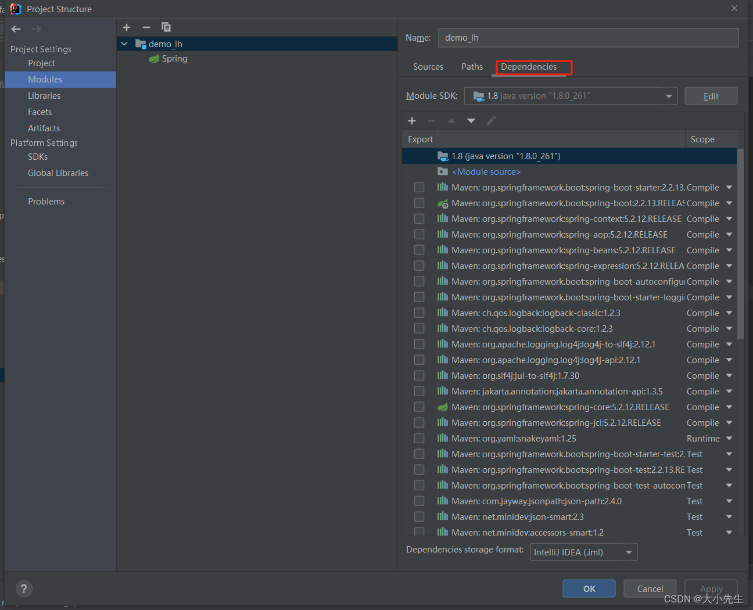753x610 pixels.
Task: Check export box for snakeyaml:1.25
Action: [x=419, y=438]
